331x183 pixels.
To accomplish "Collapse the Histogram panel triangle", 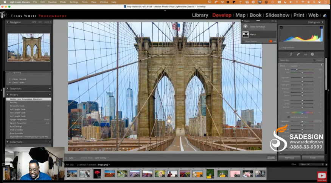I will (322, 22).
